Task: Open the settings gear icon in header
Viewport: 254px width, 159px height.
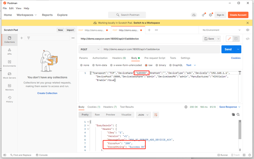Action: 210,15
